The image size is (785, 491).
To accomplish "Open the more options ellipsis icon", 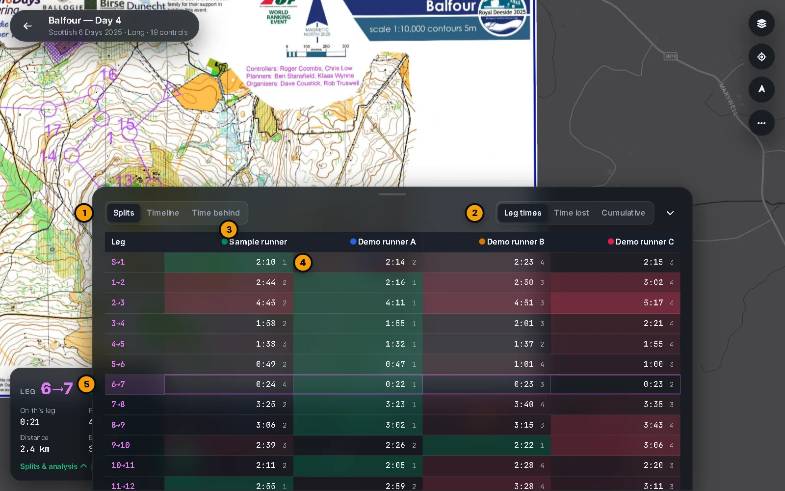I will click(x=761, y=123).
